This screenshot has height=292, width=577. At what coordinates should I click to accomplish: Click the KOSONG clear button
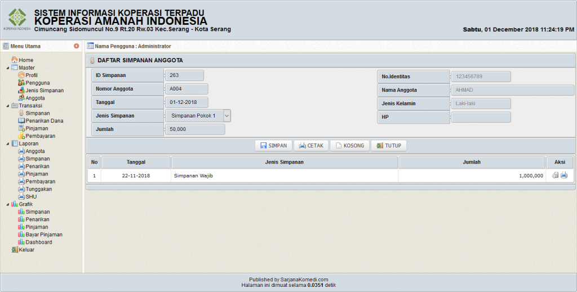pyautogui.click(x=349, y=146)
